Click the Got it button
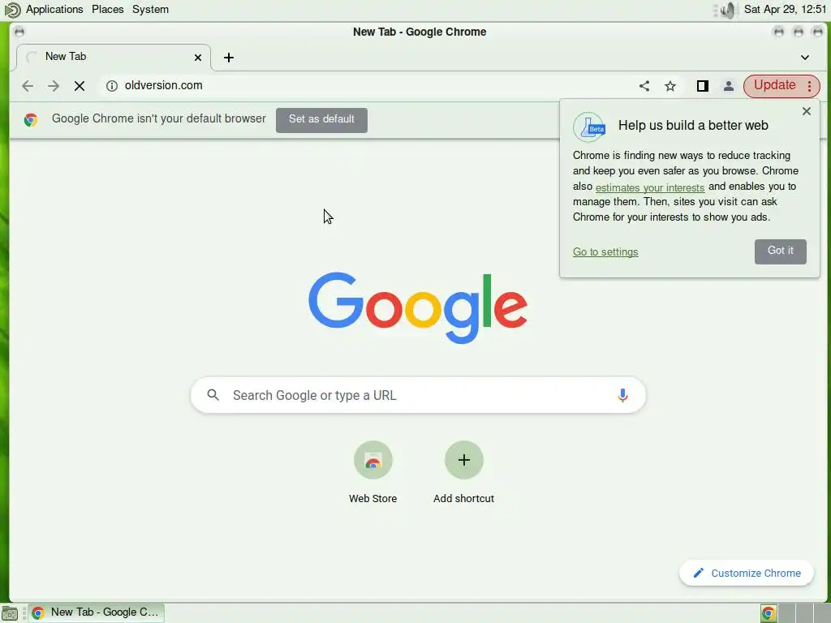 [x=780, y=251]
